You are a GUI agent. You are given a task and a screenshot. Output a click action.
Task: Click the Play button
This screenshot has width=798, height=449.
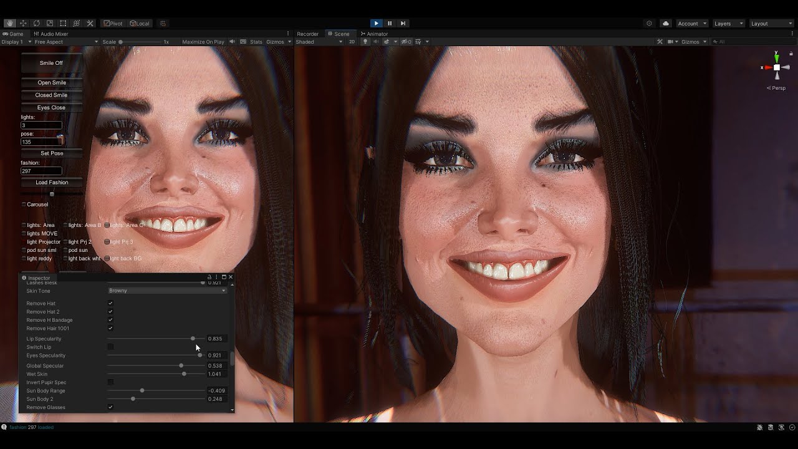[376, 23]
